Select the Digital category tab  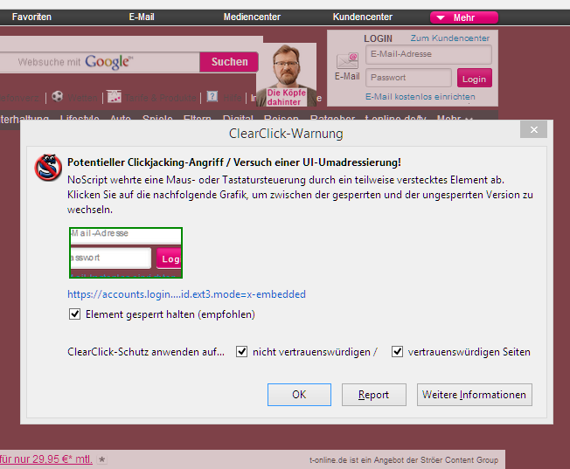[x=238, y=119]
